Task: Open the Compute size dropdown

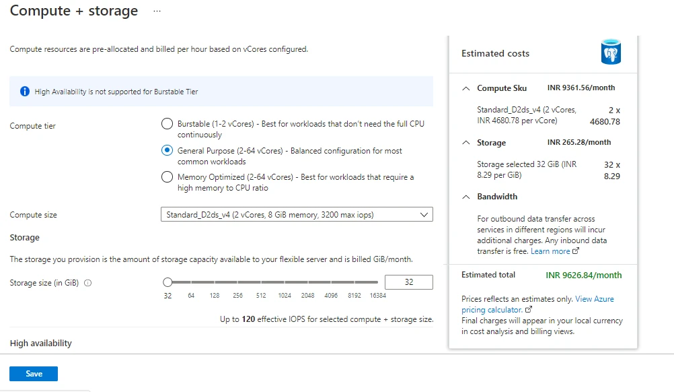Action: (x=296, y=214)
